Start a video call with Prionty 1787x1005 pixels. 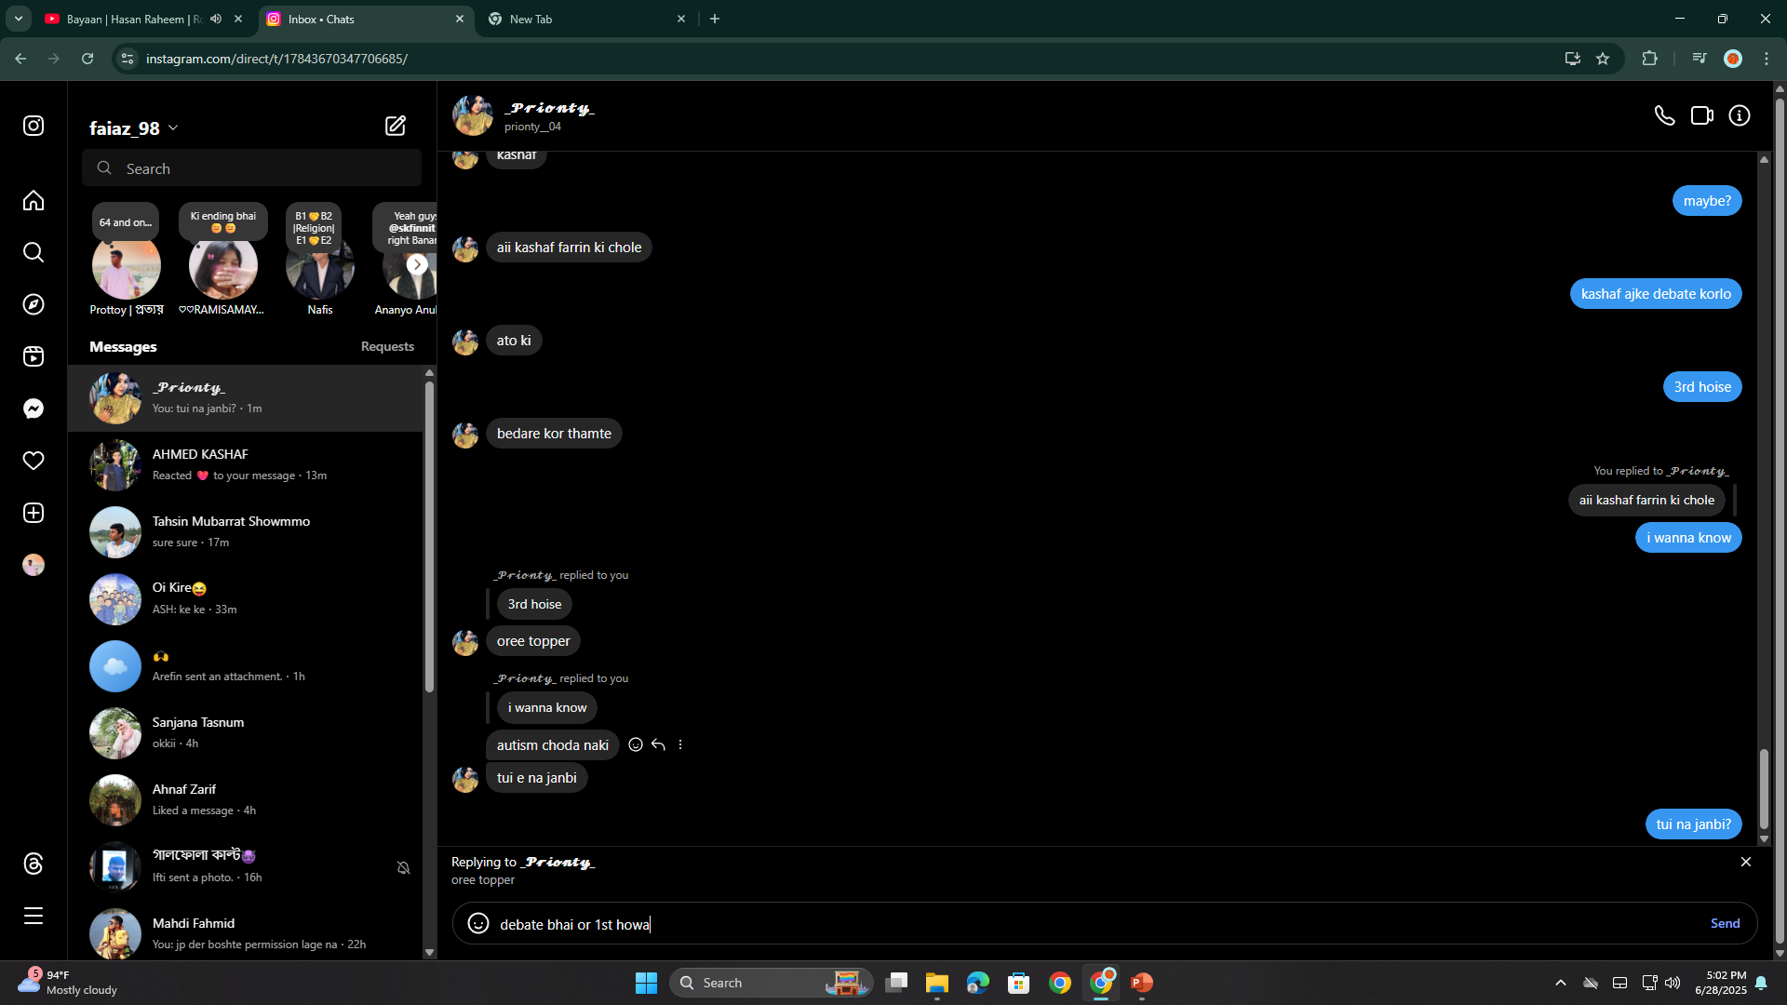pos(1702,115)
